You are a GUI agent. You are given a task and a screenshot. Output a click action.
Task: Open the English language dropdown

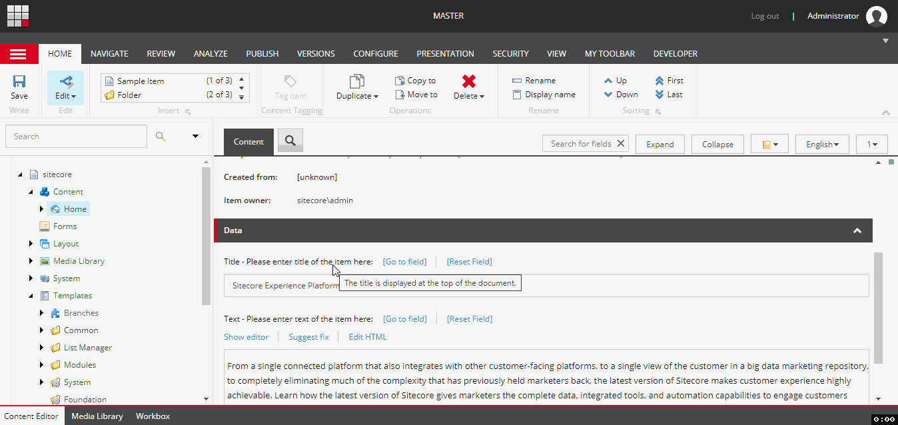tap(822, 144)
